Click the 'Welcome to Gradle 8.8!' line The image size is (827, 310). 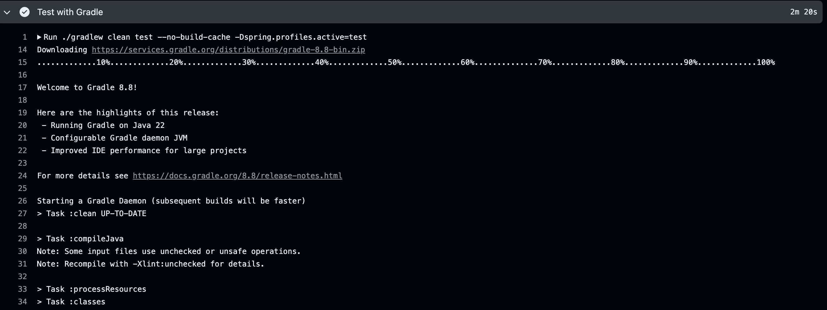coord(87,88)
